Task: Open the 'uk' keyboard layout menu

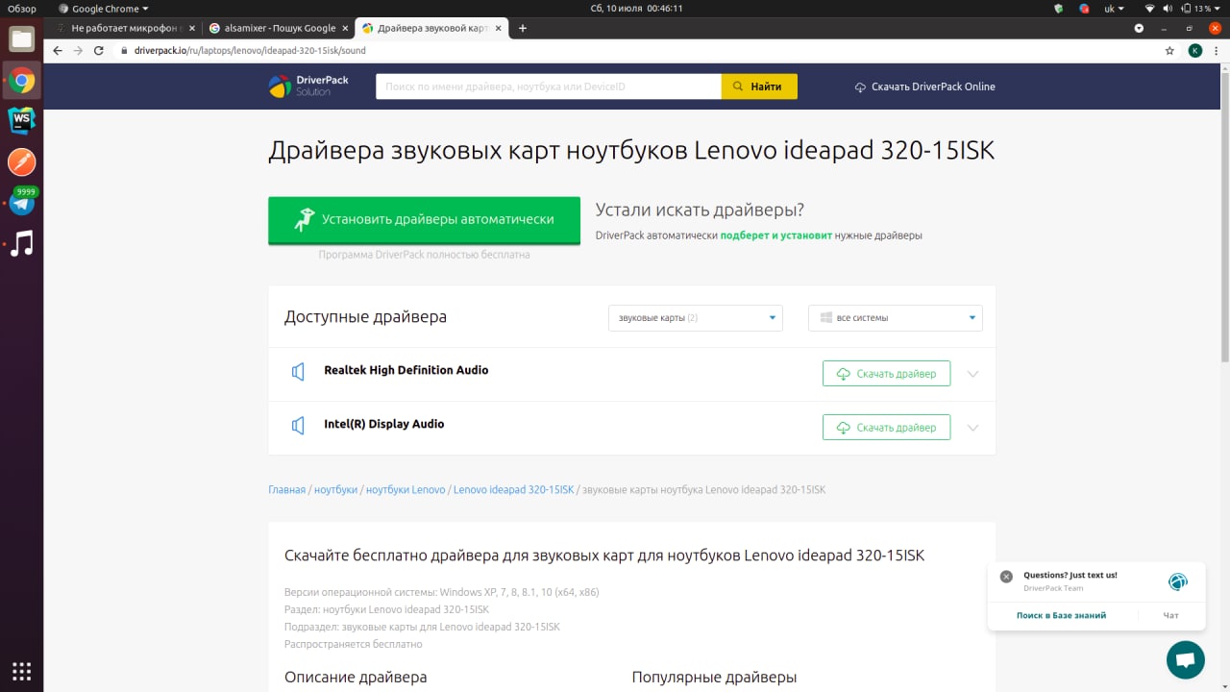Action: (x=1115, y=9)
